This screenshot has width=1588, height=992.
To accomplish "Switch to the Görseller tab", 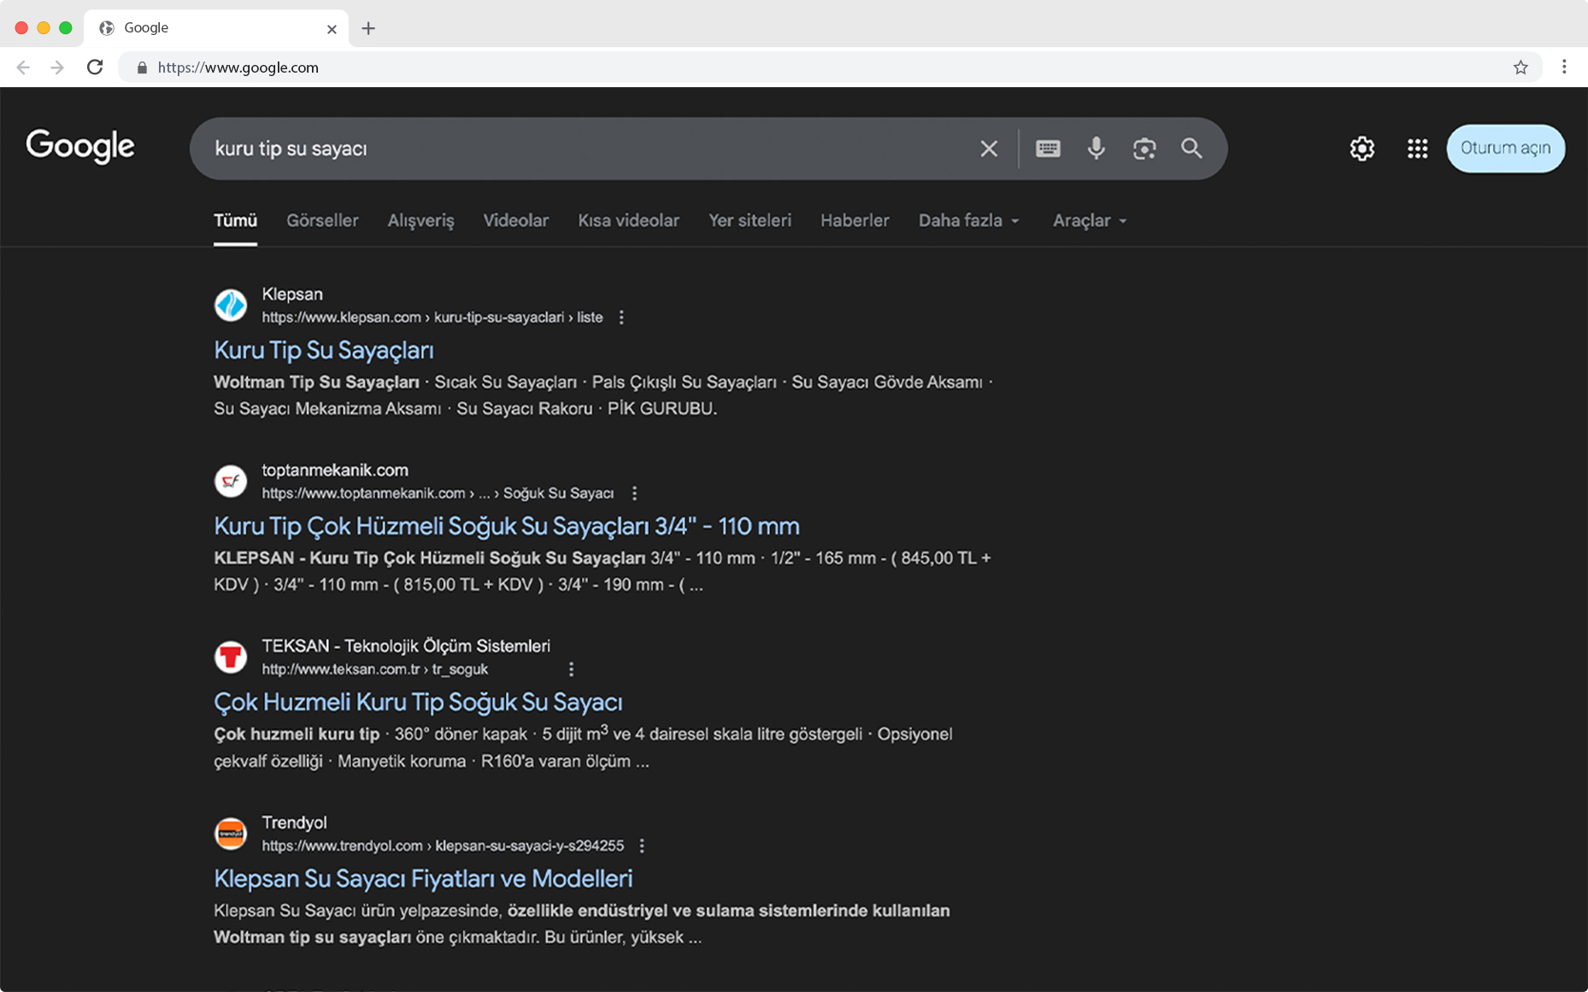I will pos(322,220).
